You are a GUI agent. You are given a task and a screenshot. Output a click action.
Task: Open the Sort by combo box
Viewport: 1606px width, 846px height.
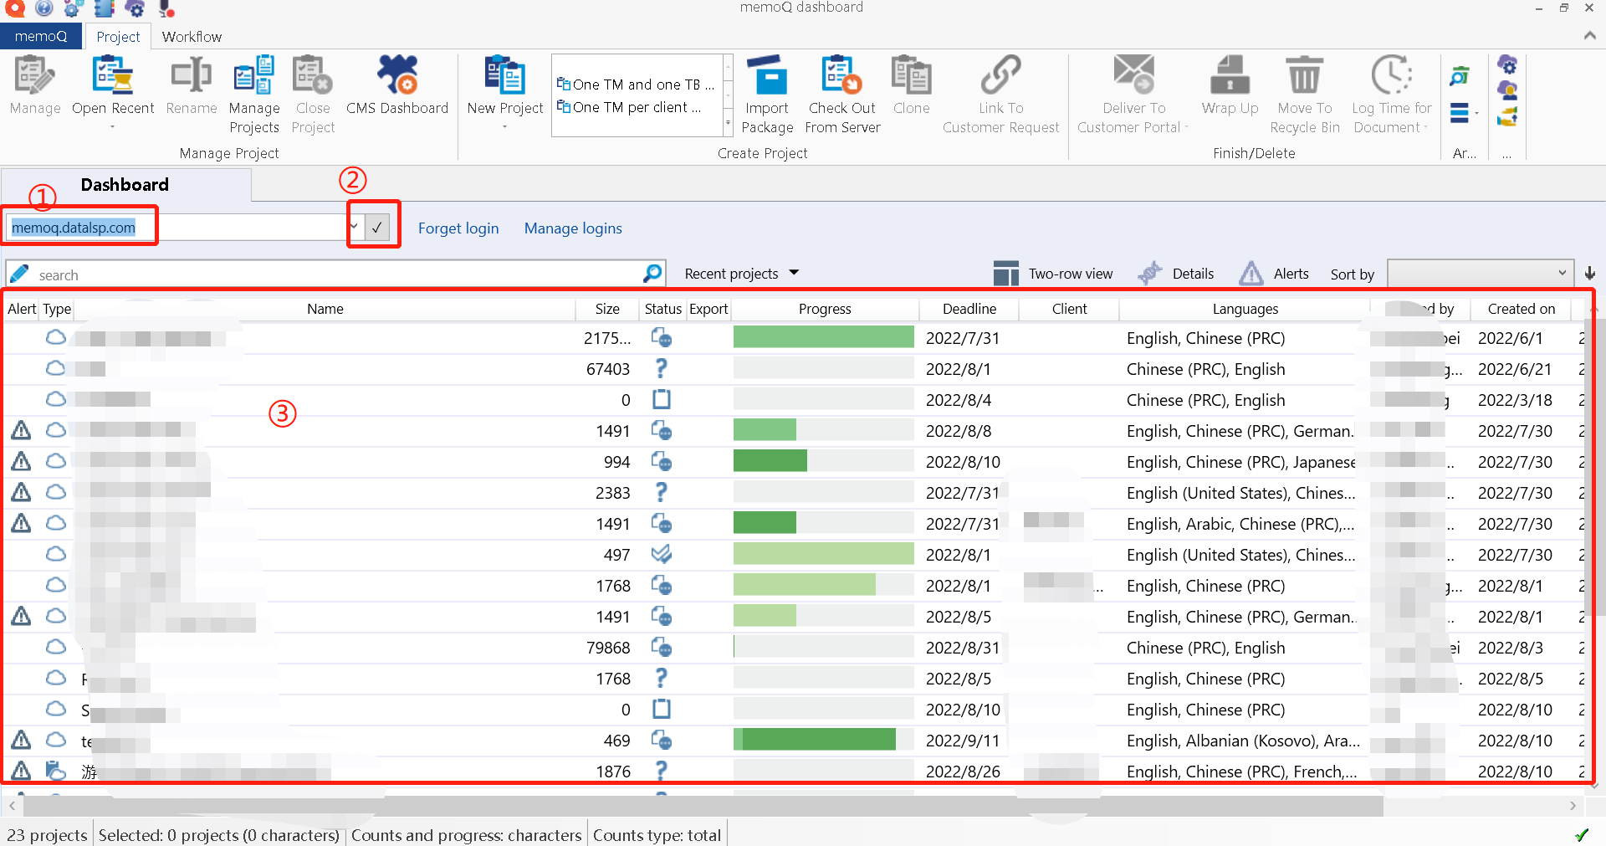pos(1479,274)
